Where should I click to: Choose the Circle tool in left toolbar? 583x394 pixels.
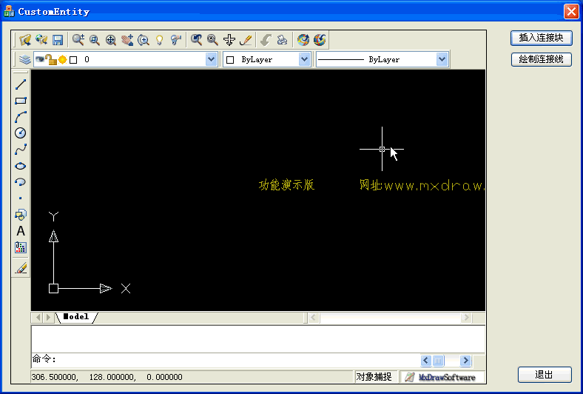coord(21,133)
